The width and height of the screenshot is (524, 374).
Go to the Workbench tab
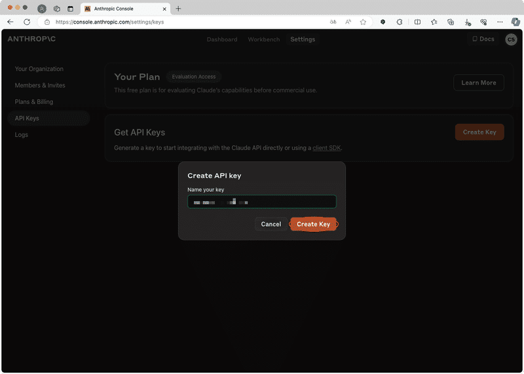pos(264,39)
